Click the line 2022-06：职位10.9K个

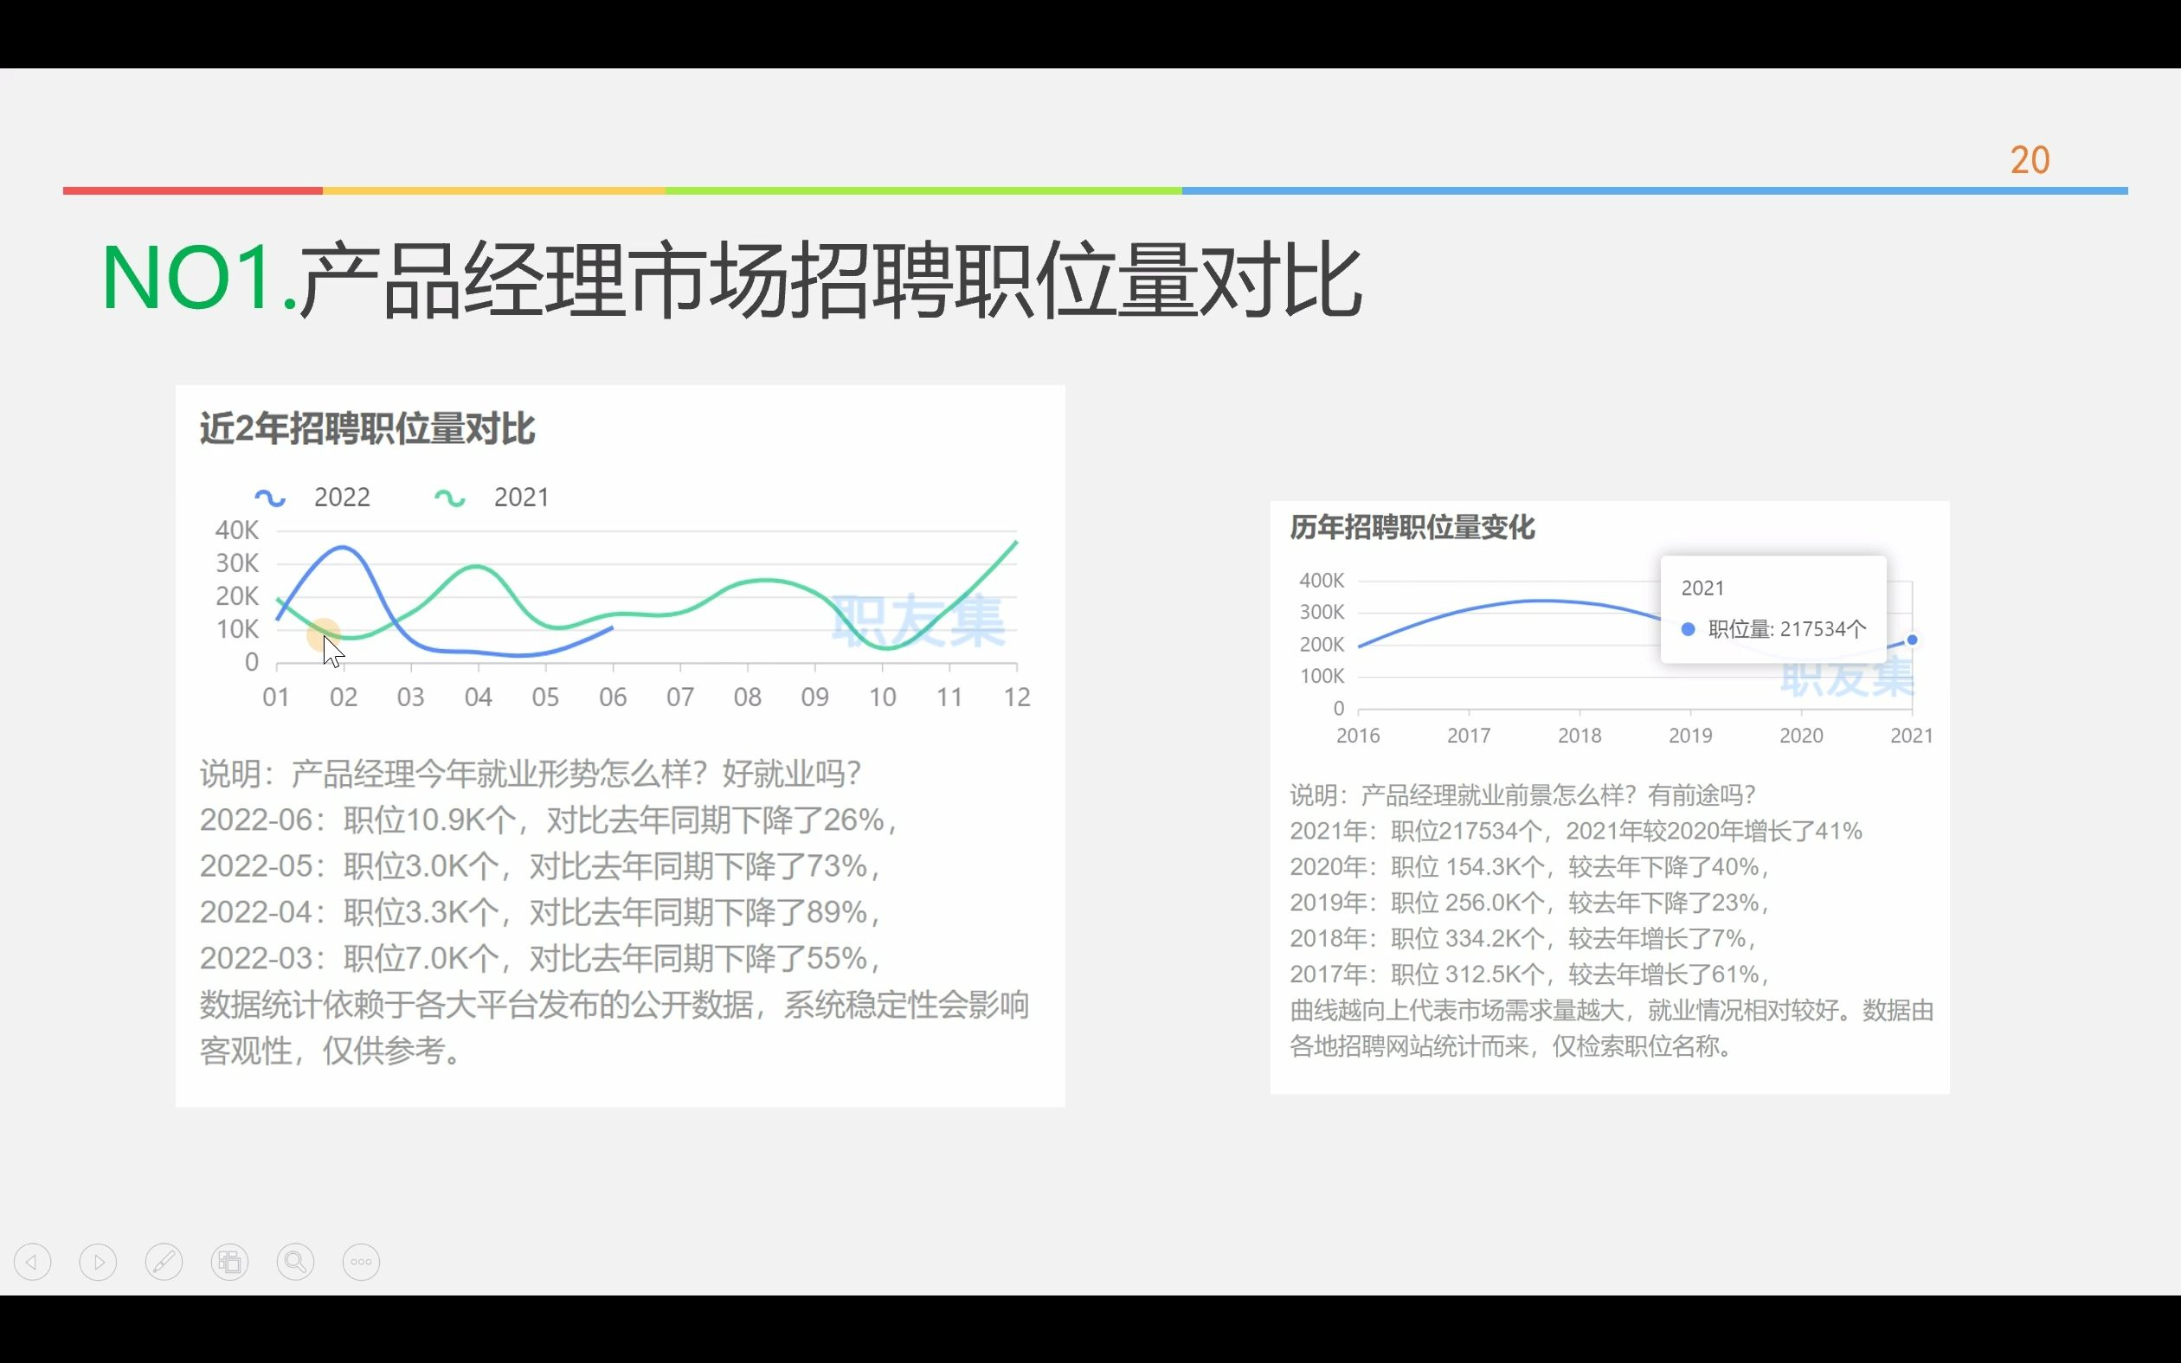pyautogui.click(x=550, y=820)
